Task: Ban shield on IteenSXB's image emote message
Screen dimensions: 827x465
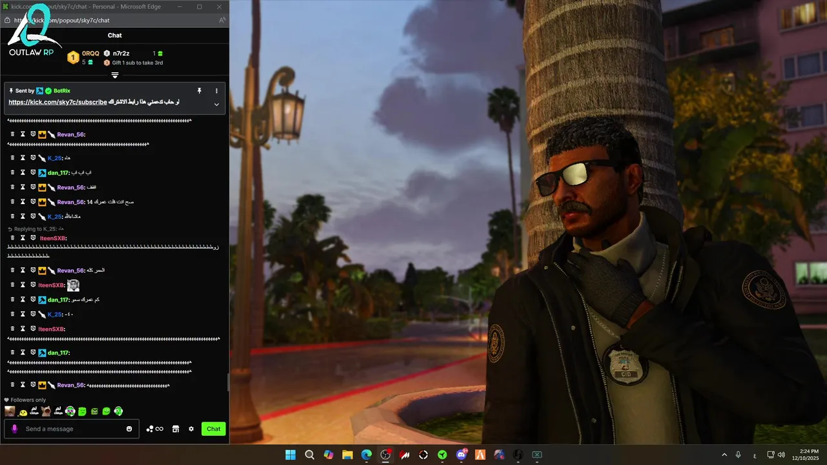Action: pos(33,285)
